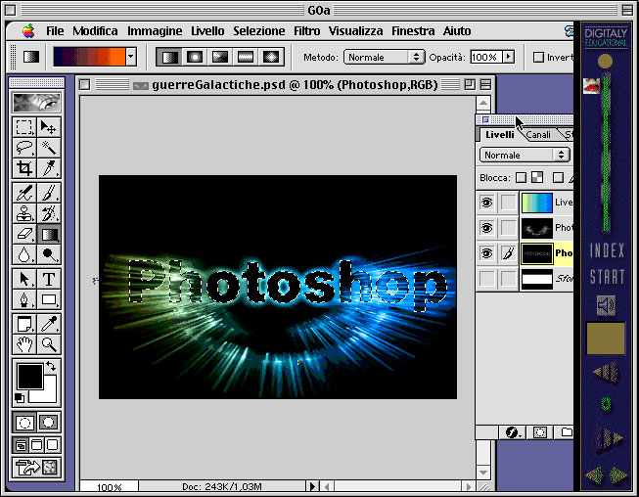Open layer blend mode Normale dropdown

[x=525, y=156]
